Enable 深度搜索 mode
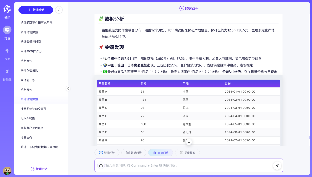The height and width of the screenshot is (177, 312). pyautogui.click(x=187, y=152)
